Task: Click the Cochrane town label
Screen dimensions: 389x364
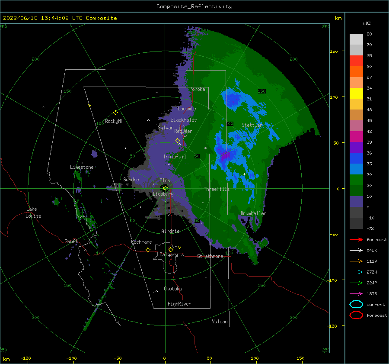Action: [x=141, y=242]
